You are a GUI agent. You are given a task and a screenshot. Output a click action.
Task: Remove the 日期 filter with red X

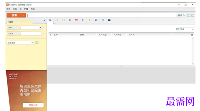point(43,28)
